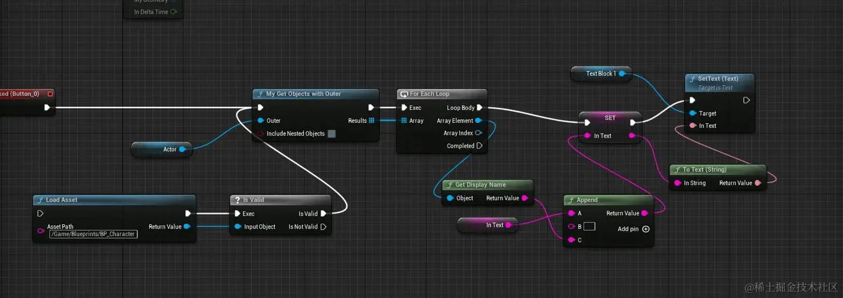Click the In Delta Time pin

tap(173, 12)
